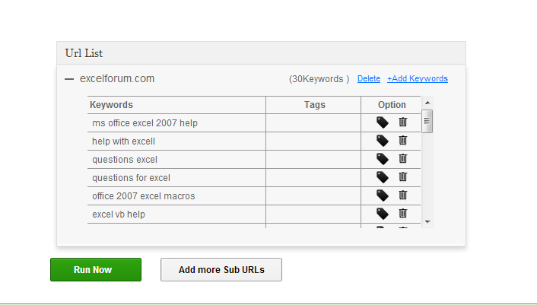This screenshot has height=305, width=537.
Task: Select the 'questions excel' keyword text
Action: click(x=125, y=160)
